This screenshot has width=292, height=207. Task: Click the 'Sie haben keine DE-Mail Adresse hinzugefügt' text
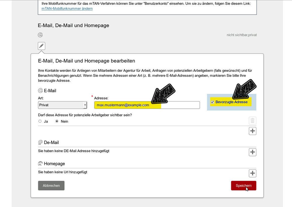tap(74, 151)
